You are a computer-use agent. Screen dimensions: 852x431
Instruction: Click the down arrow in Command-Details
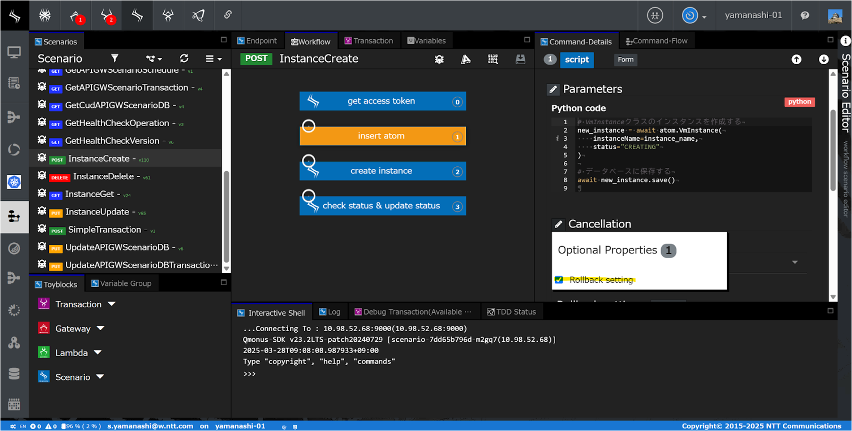pyautogui.click(x=824, y=59)
